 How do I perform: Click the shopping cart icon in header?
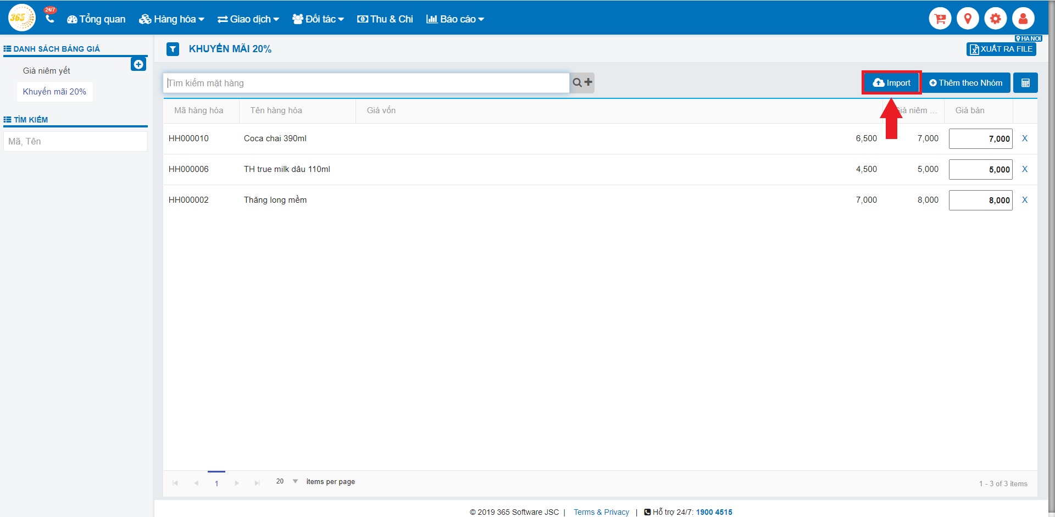pos(940,19)
